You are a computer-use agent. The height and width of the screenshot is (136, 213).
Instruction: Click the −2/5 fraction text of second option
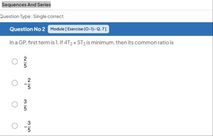tap(27, 83)
